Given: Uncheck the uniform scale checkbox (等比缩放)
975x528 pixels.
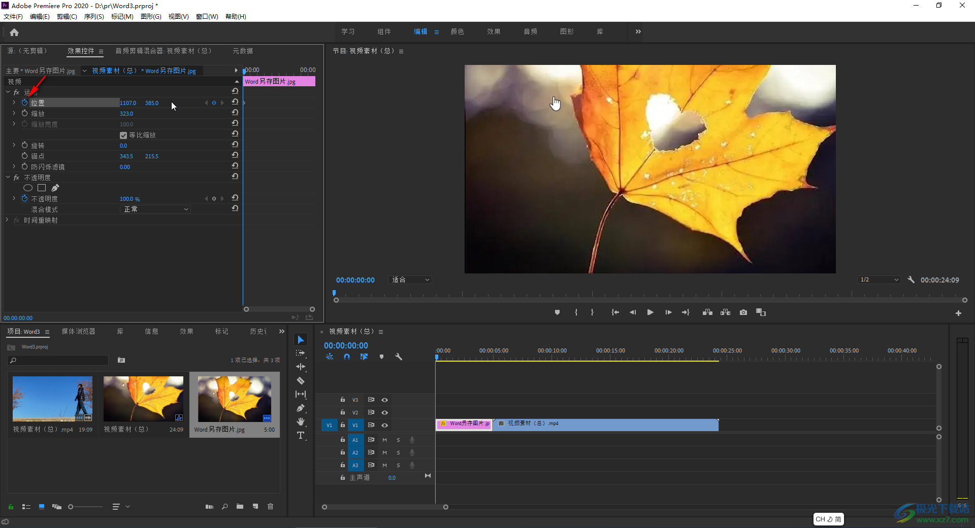Looking at the screenshot, I should (x=123, y=135).
